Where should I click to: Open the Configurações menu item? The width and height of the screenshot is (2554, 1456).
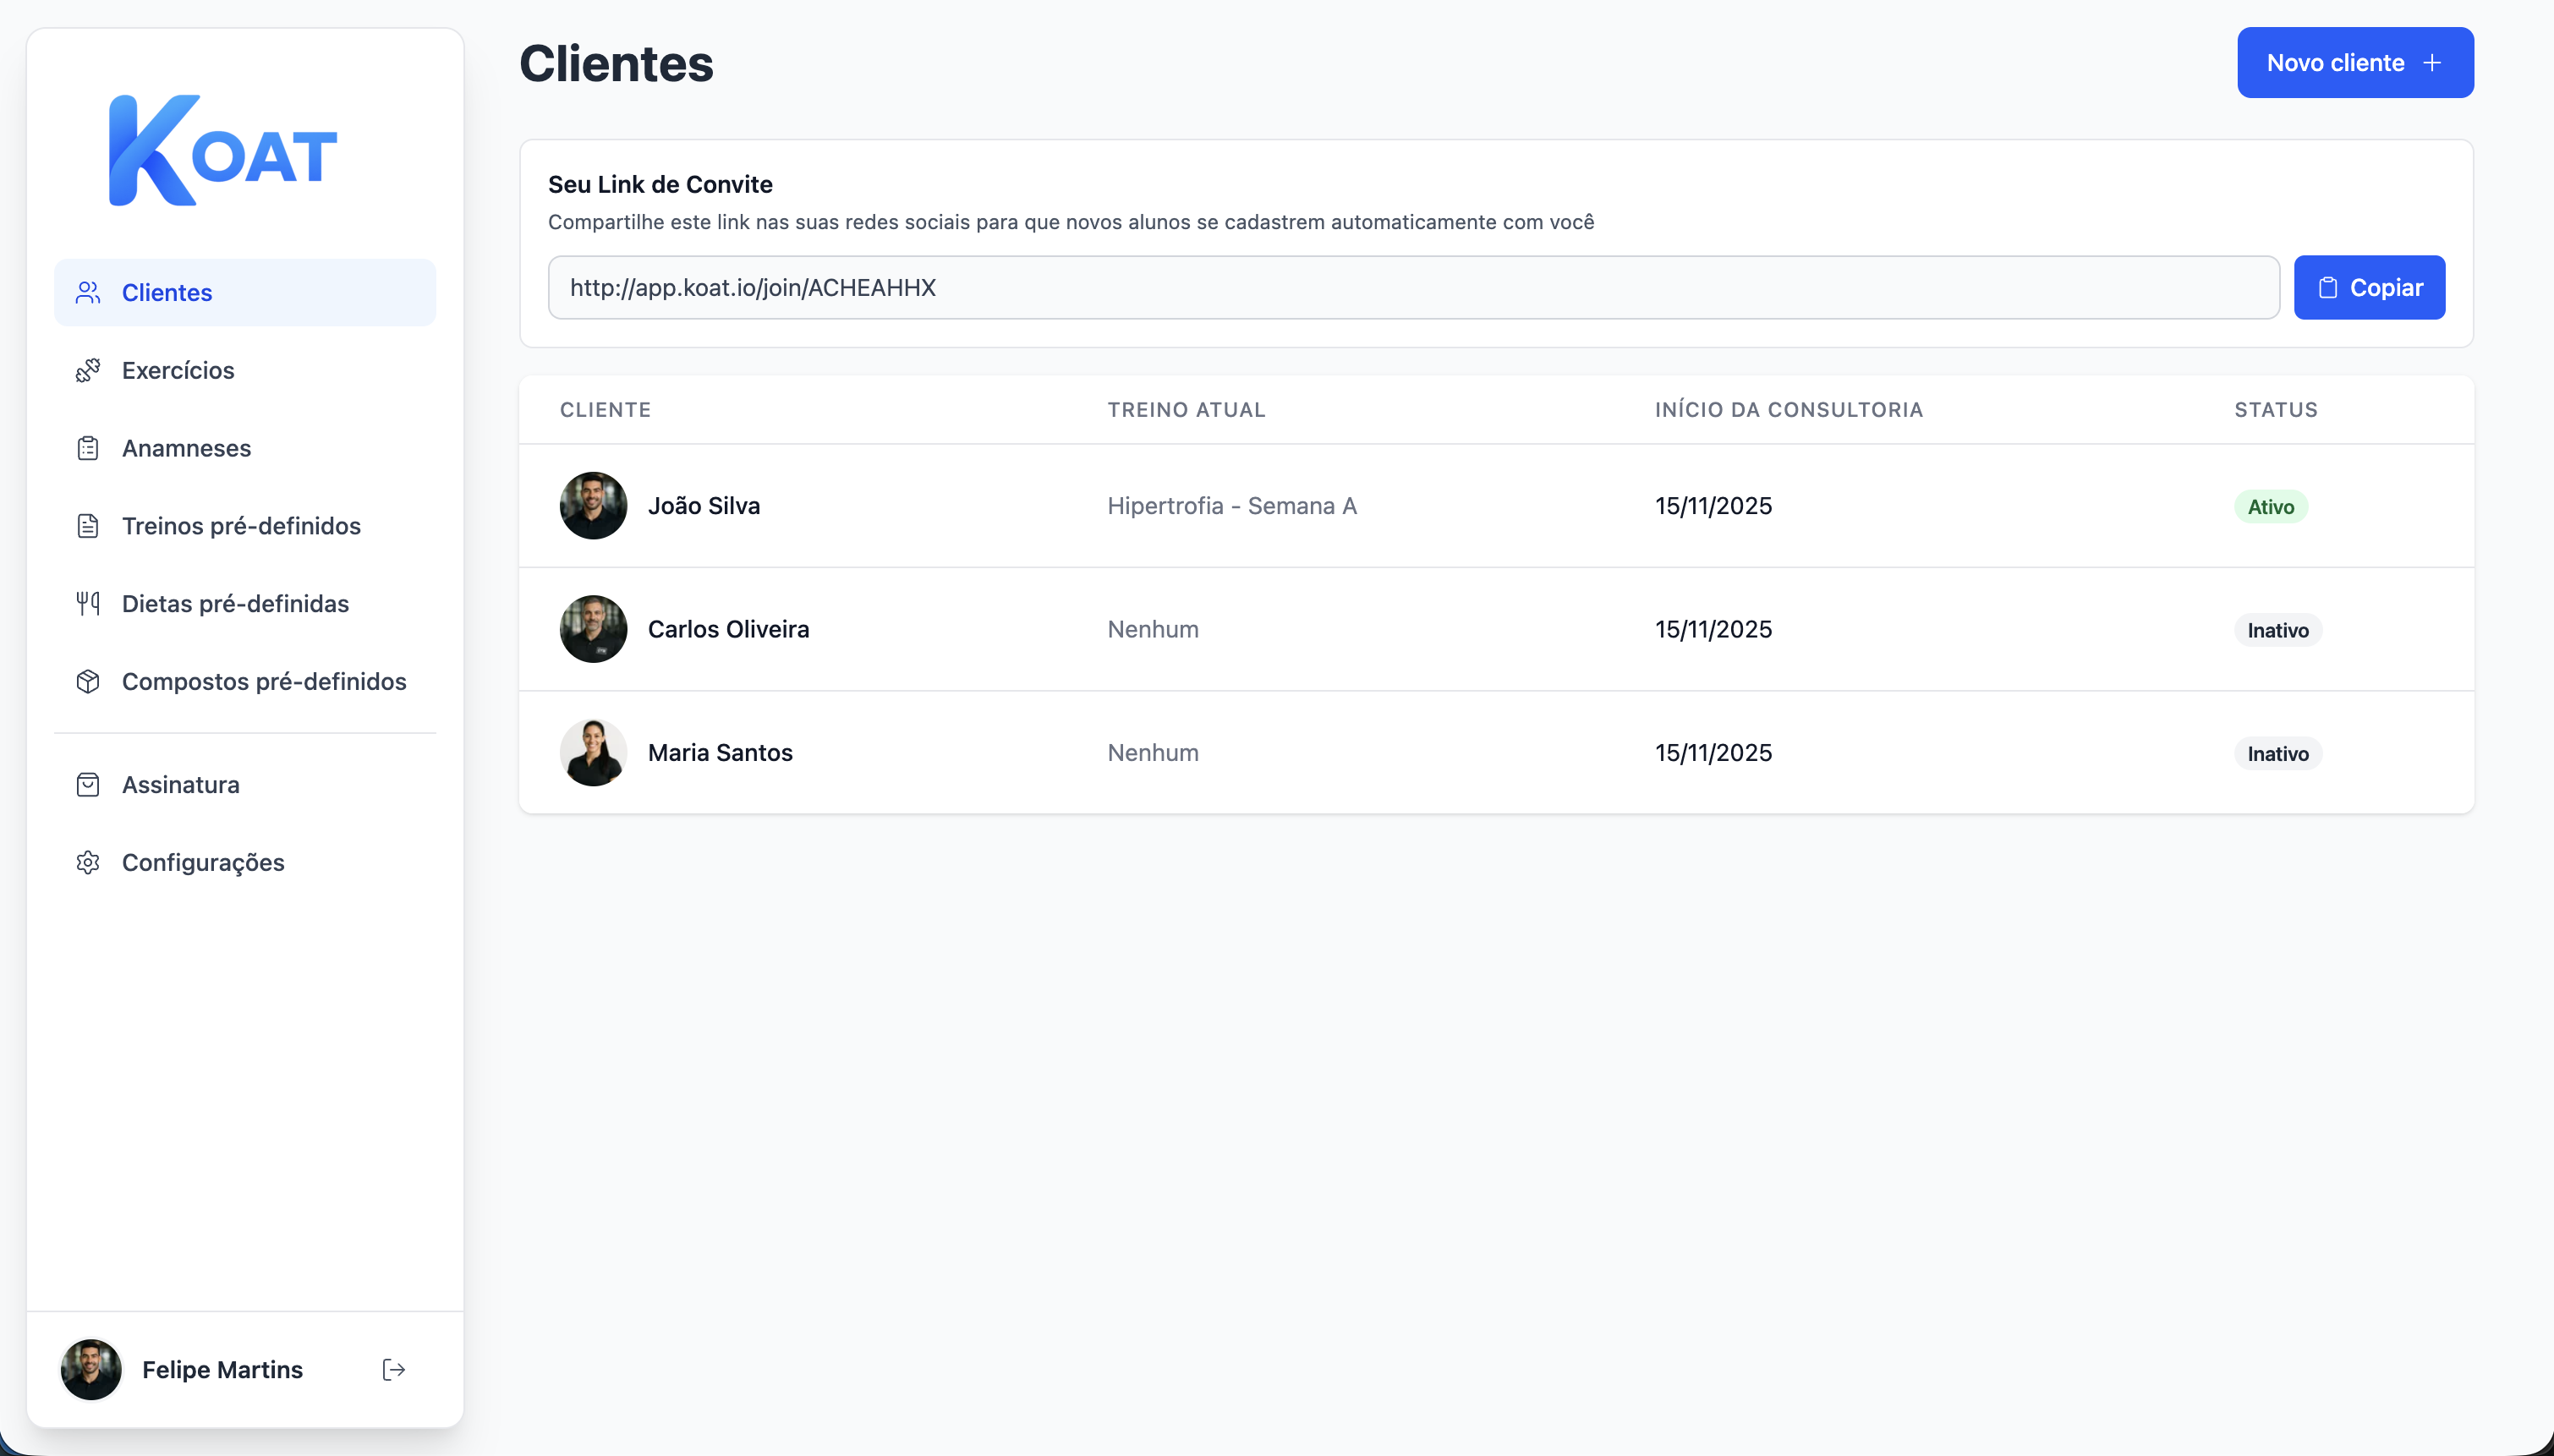pyautogui.click(x=203, y=862)
